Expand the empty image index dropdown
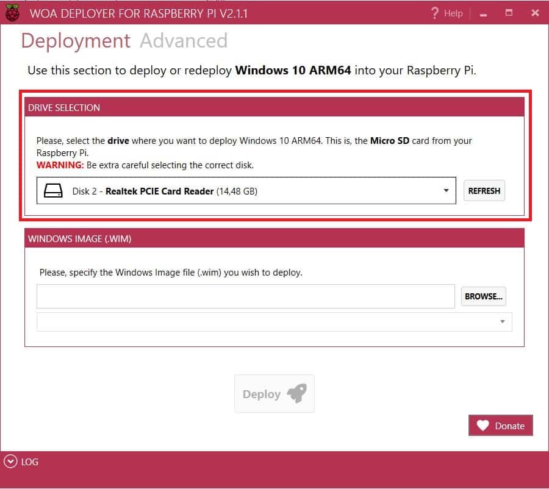The width and height of the screenshot is (549, 489). click(274, 322)
